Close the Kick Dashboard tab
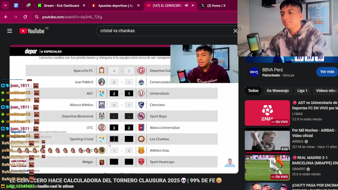Viewport: 338px width, 190px height. click(84, 6)
